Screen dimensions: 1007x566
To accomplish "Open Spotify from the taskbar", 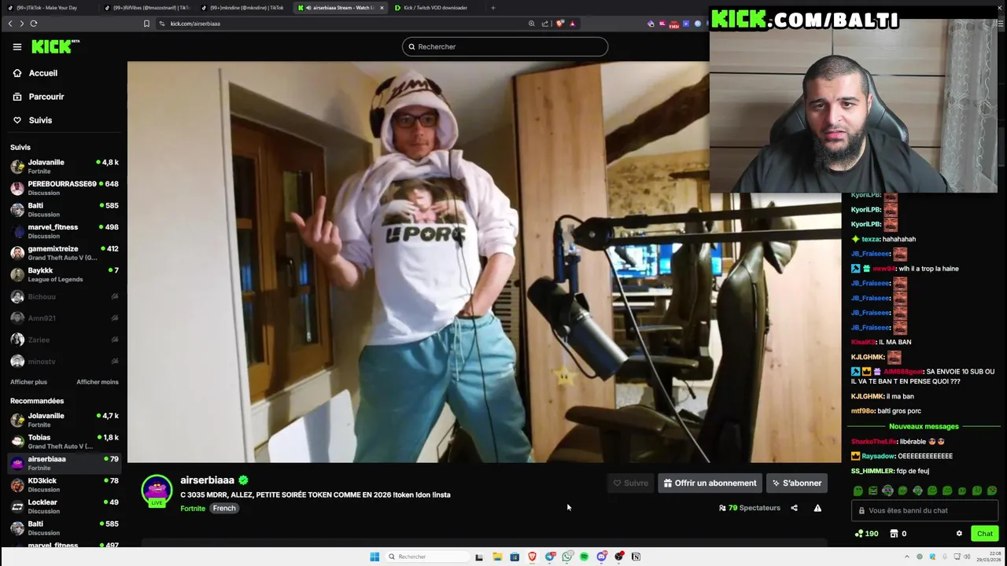I will point(585,557).
